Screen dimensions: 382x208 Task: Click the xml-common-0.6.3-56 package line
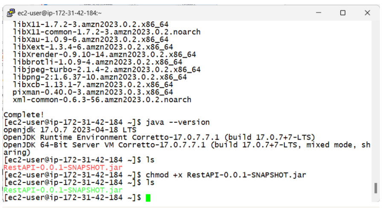(102, 100)
